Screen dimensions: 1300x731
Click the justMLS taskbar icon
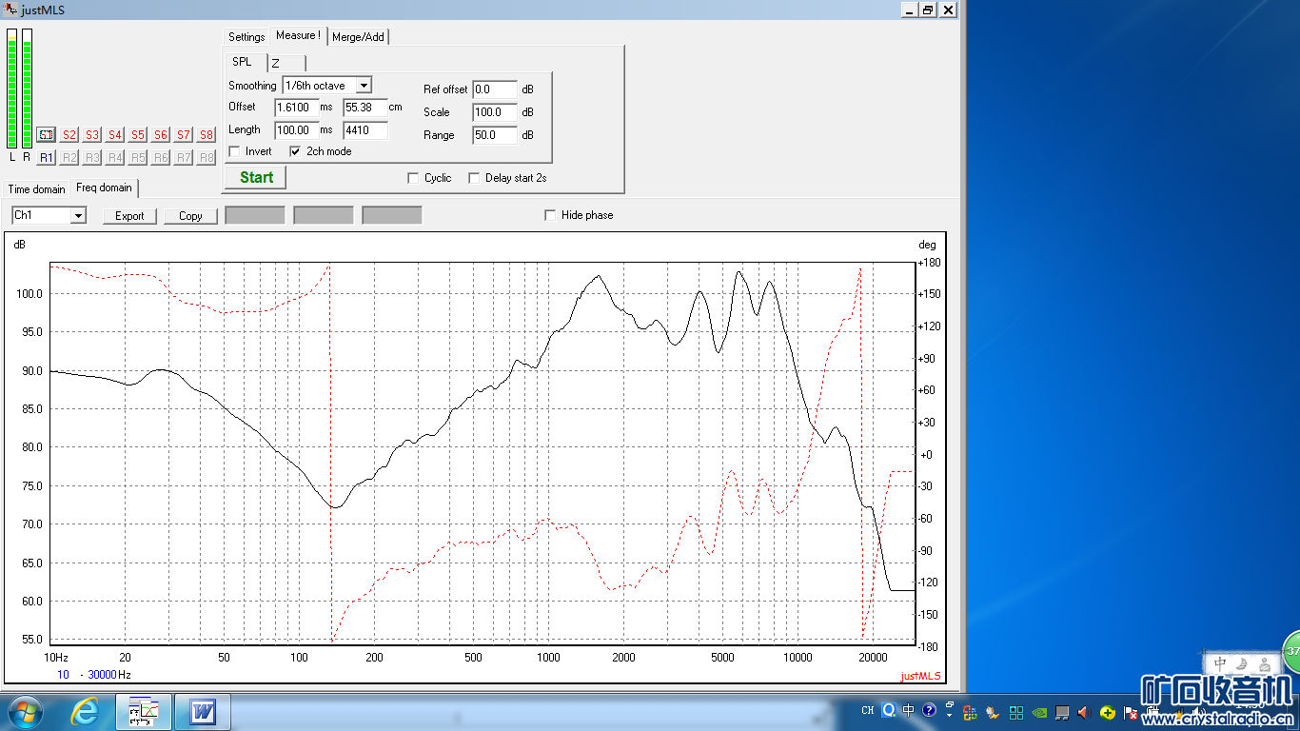144,711
